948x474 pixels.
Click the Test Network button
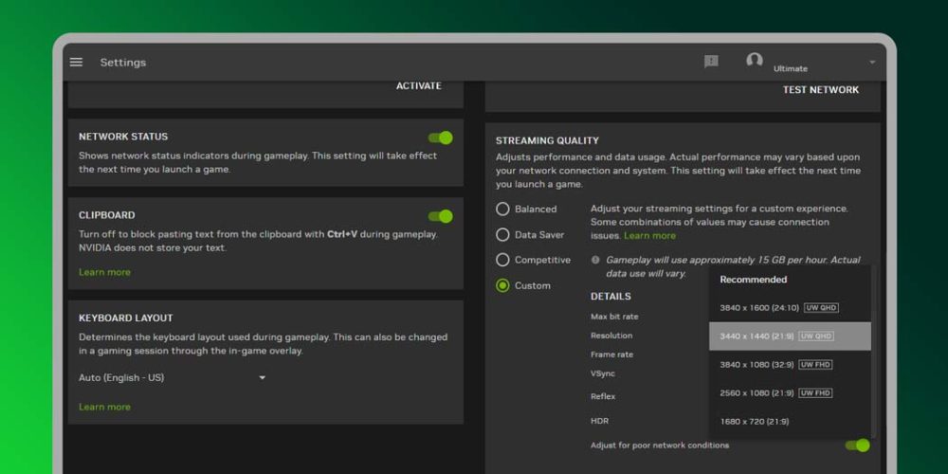pos(820,90)
